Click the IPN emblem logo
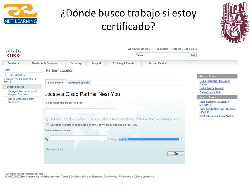 click(234, 22)
